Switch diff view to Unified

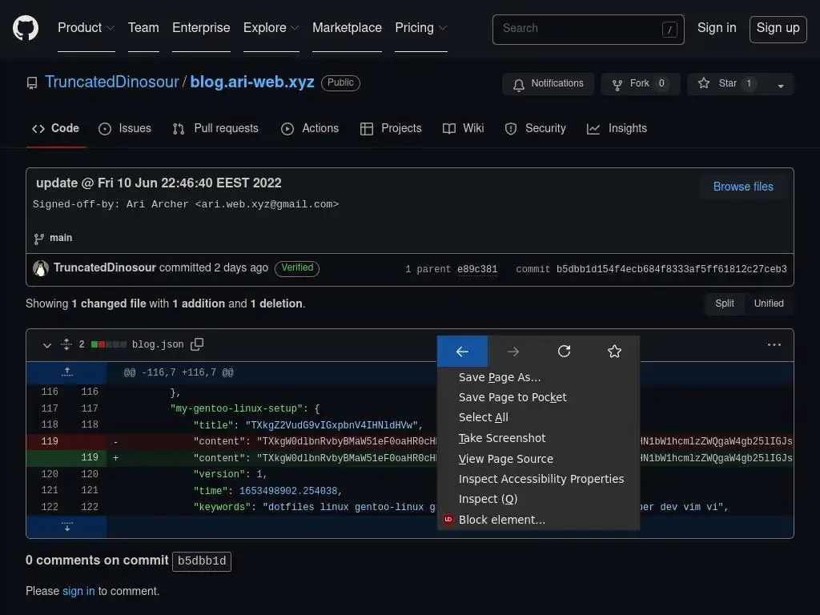click(769, 303)
